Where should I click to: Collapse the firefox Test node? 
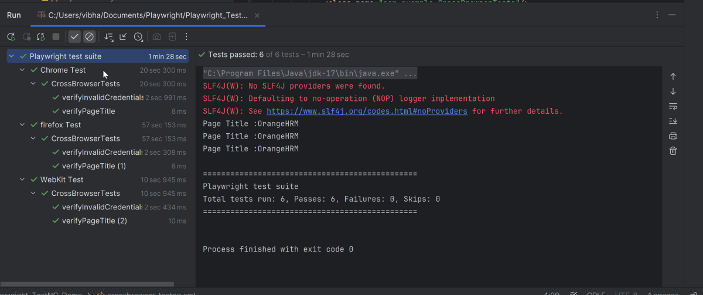22,125
